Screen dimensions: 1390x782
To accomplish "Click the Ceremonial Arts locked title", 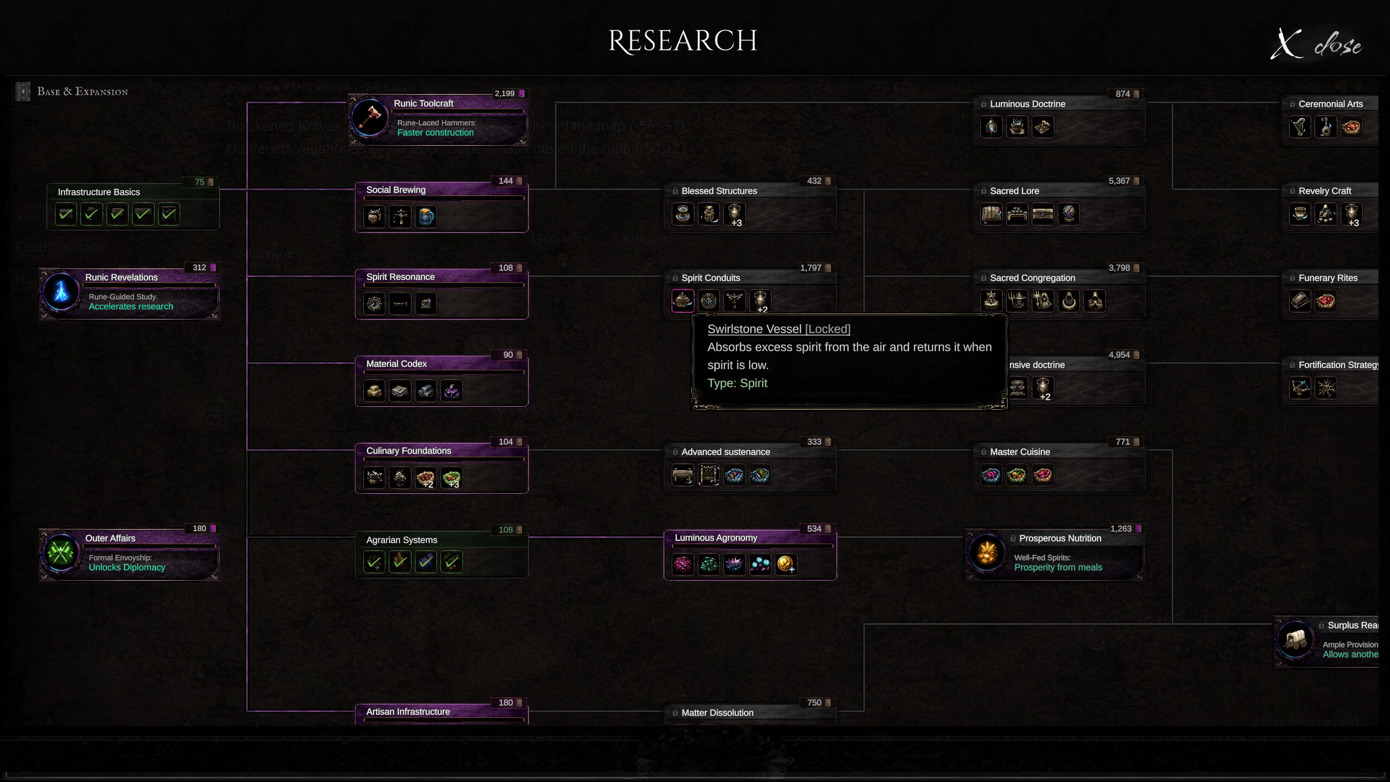I will (1330, 104).
